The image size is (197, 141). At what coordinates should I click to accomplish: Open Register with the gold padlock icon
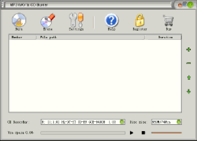point(140,22)
